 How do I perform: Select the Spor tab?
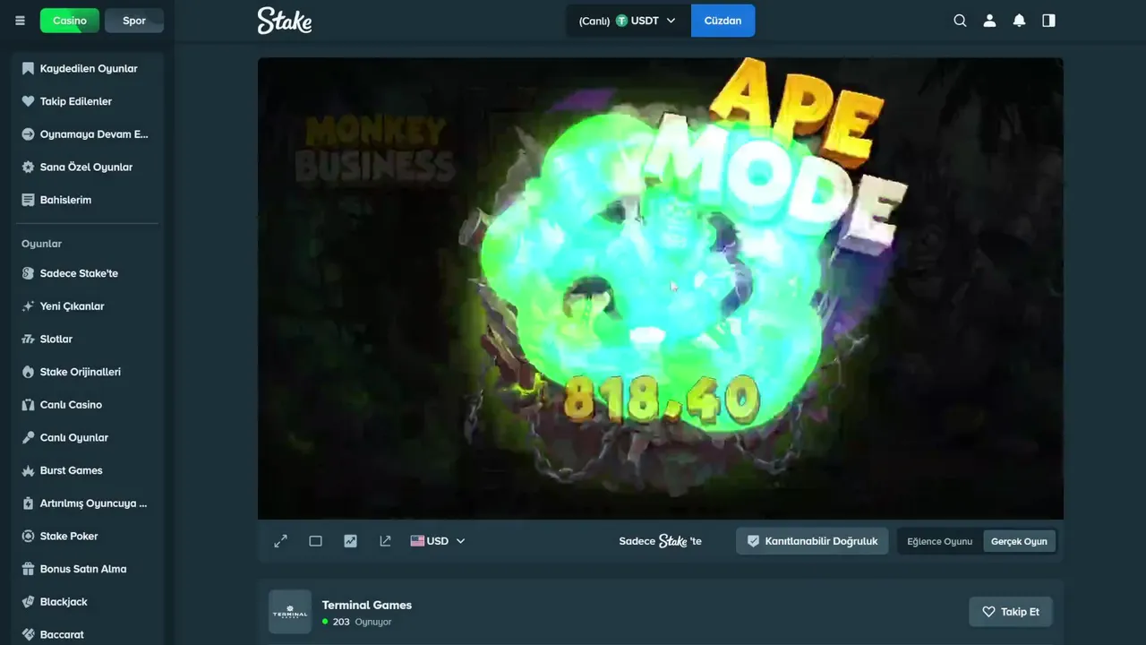(x=134, y=21)
